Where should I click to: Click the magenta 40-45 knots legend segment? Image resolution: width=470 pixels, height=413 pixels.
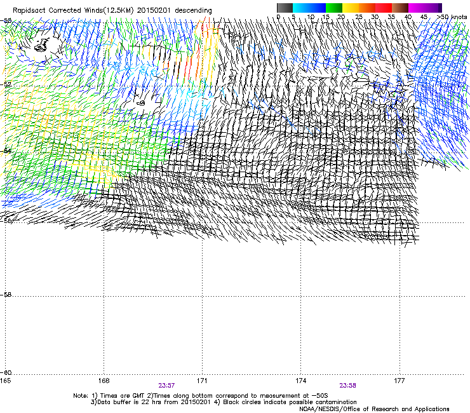[x=417, y=8]
